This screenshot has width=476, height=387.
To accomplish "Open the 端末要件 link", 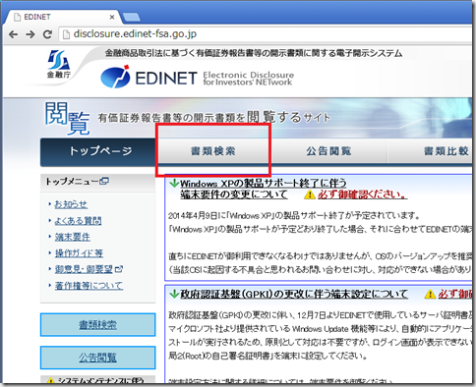I will [x=72, y=237].
